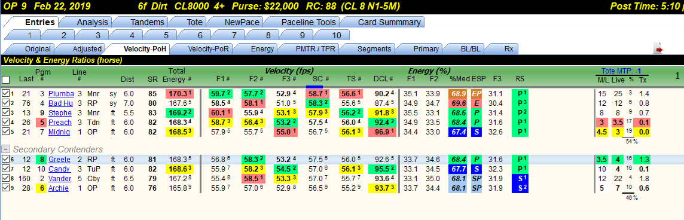
Task: Switch to the Analysis tab
Action: (92, 22)
